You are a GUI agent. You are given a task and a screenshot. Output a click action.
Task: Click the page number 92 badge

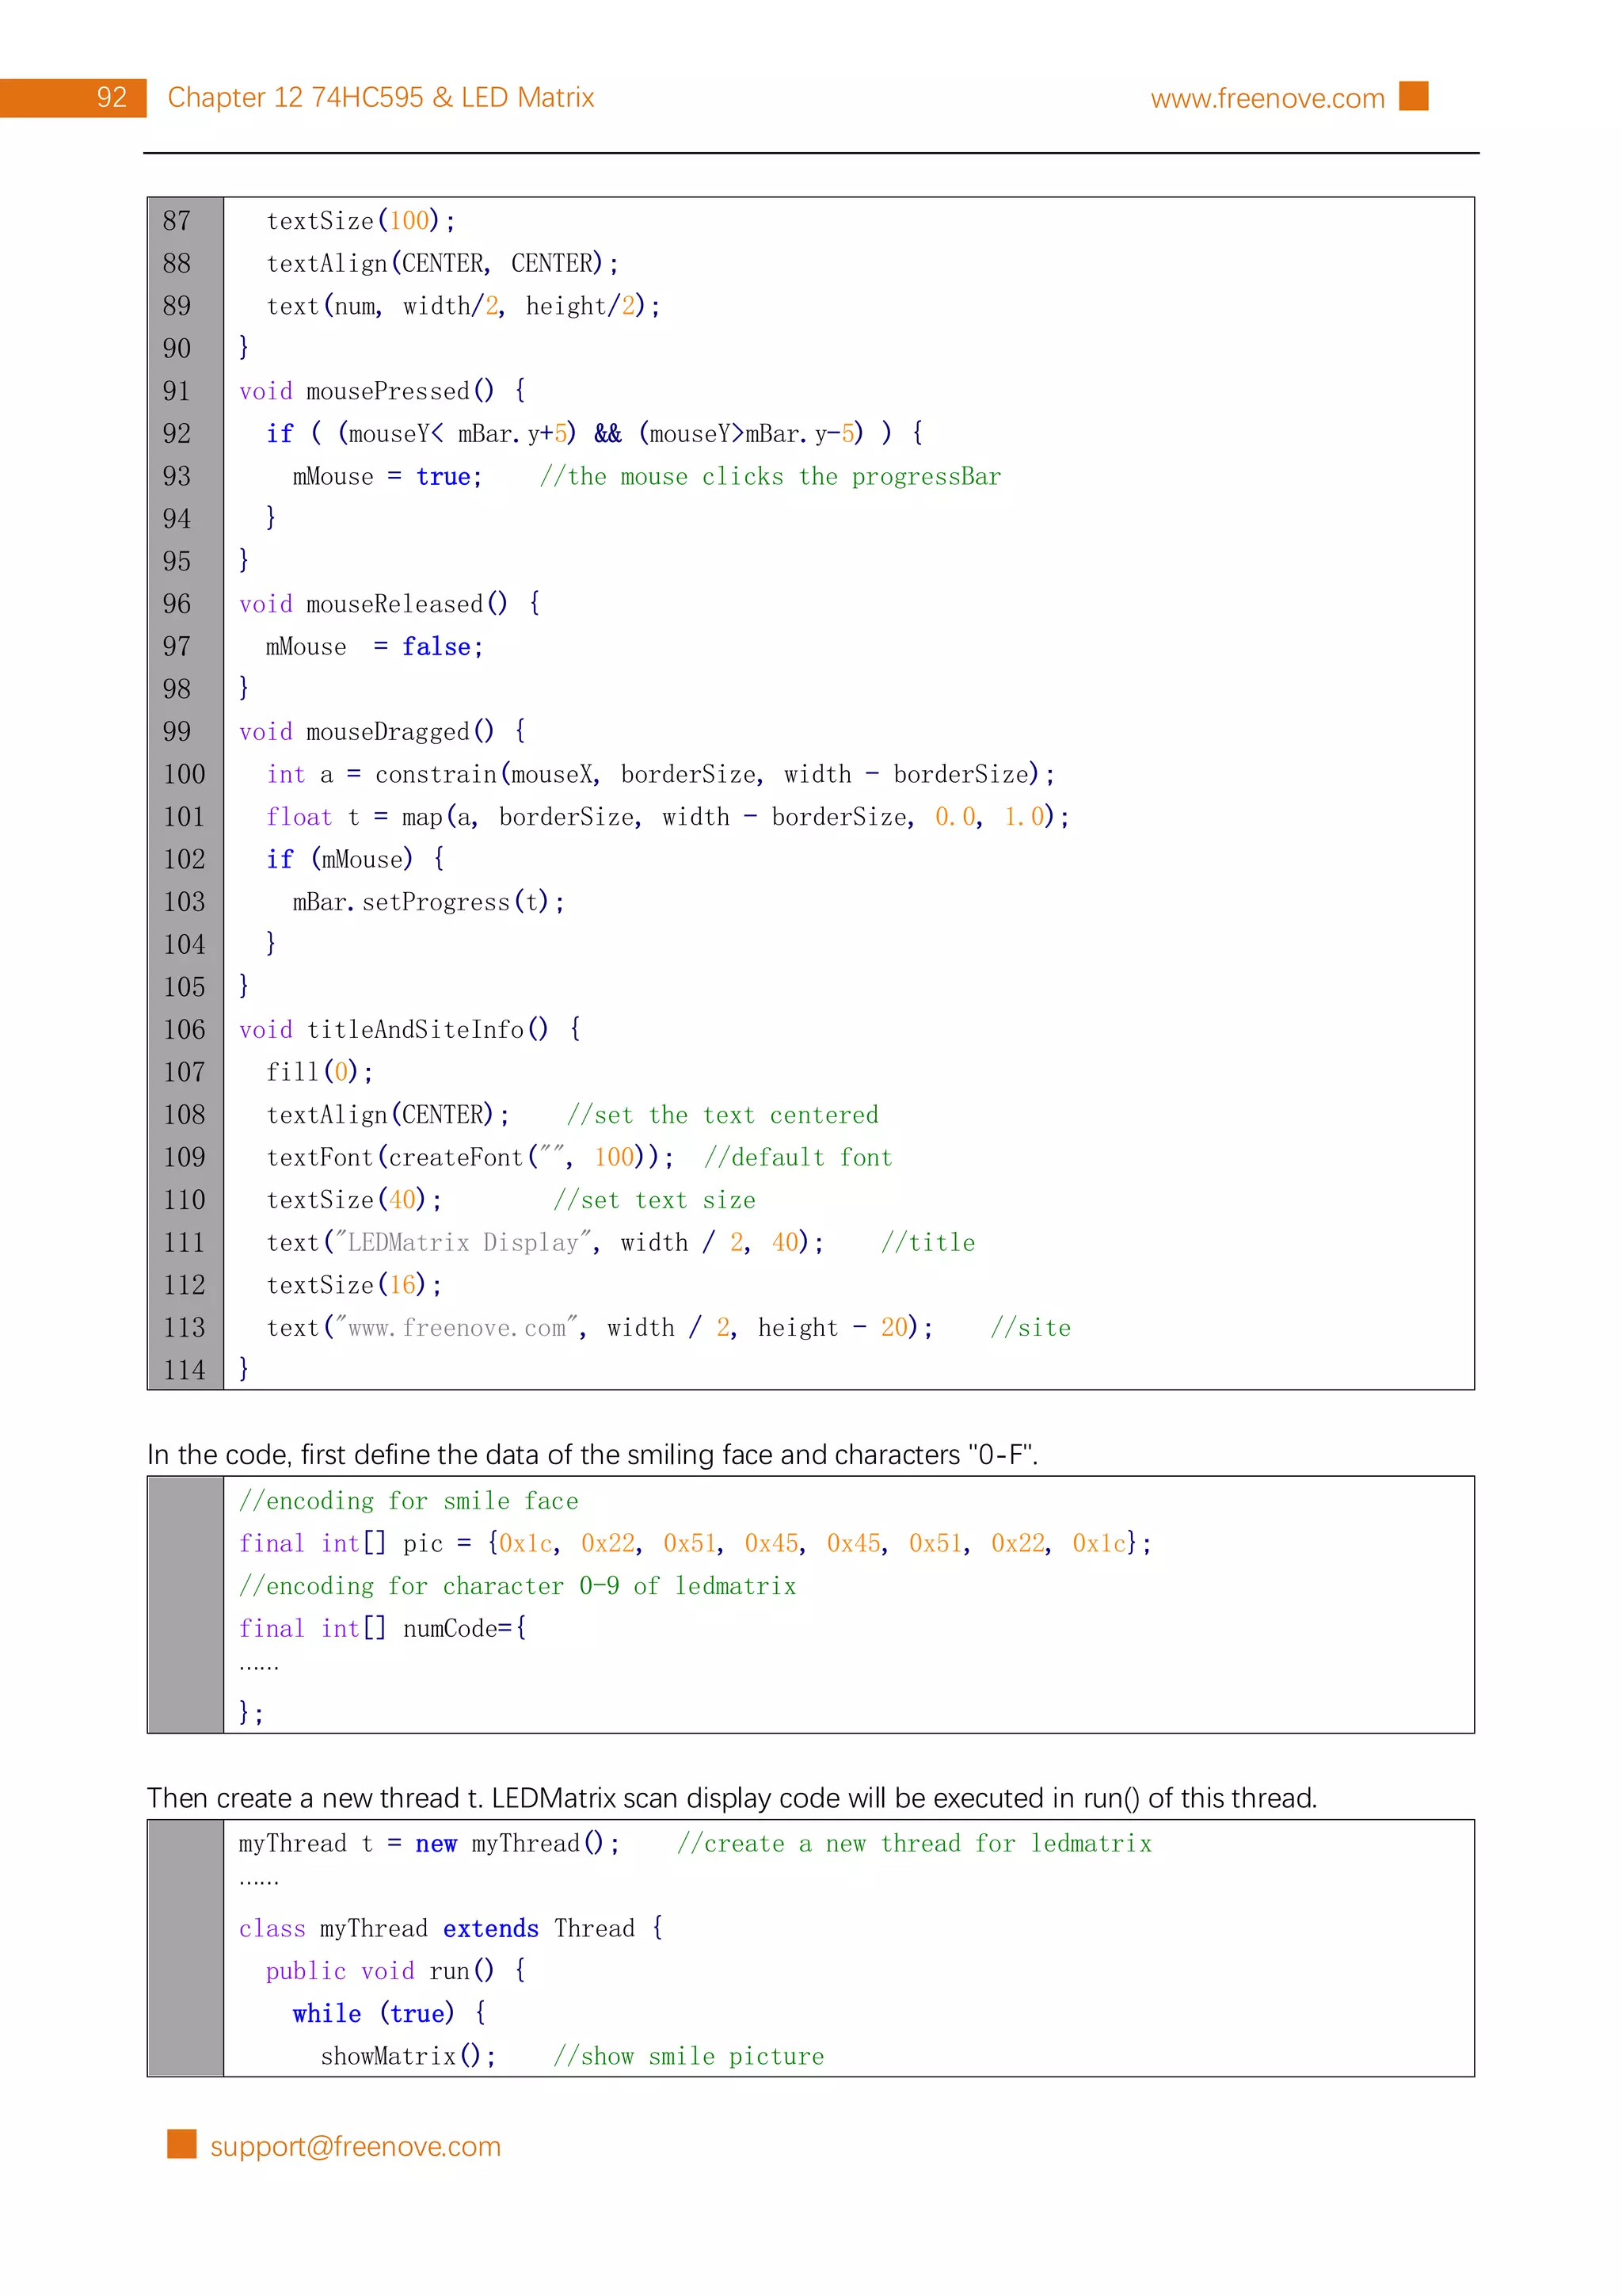[x=111, y=97]
